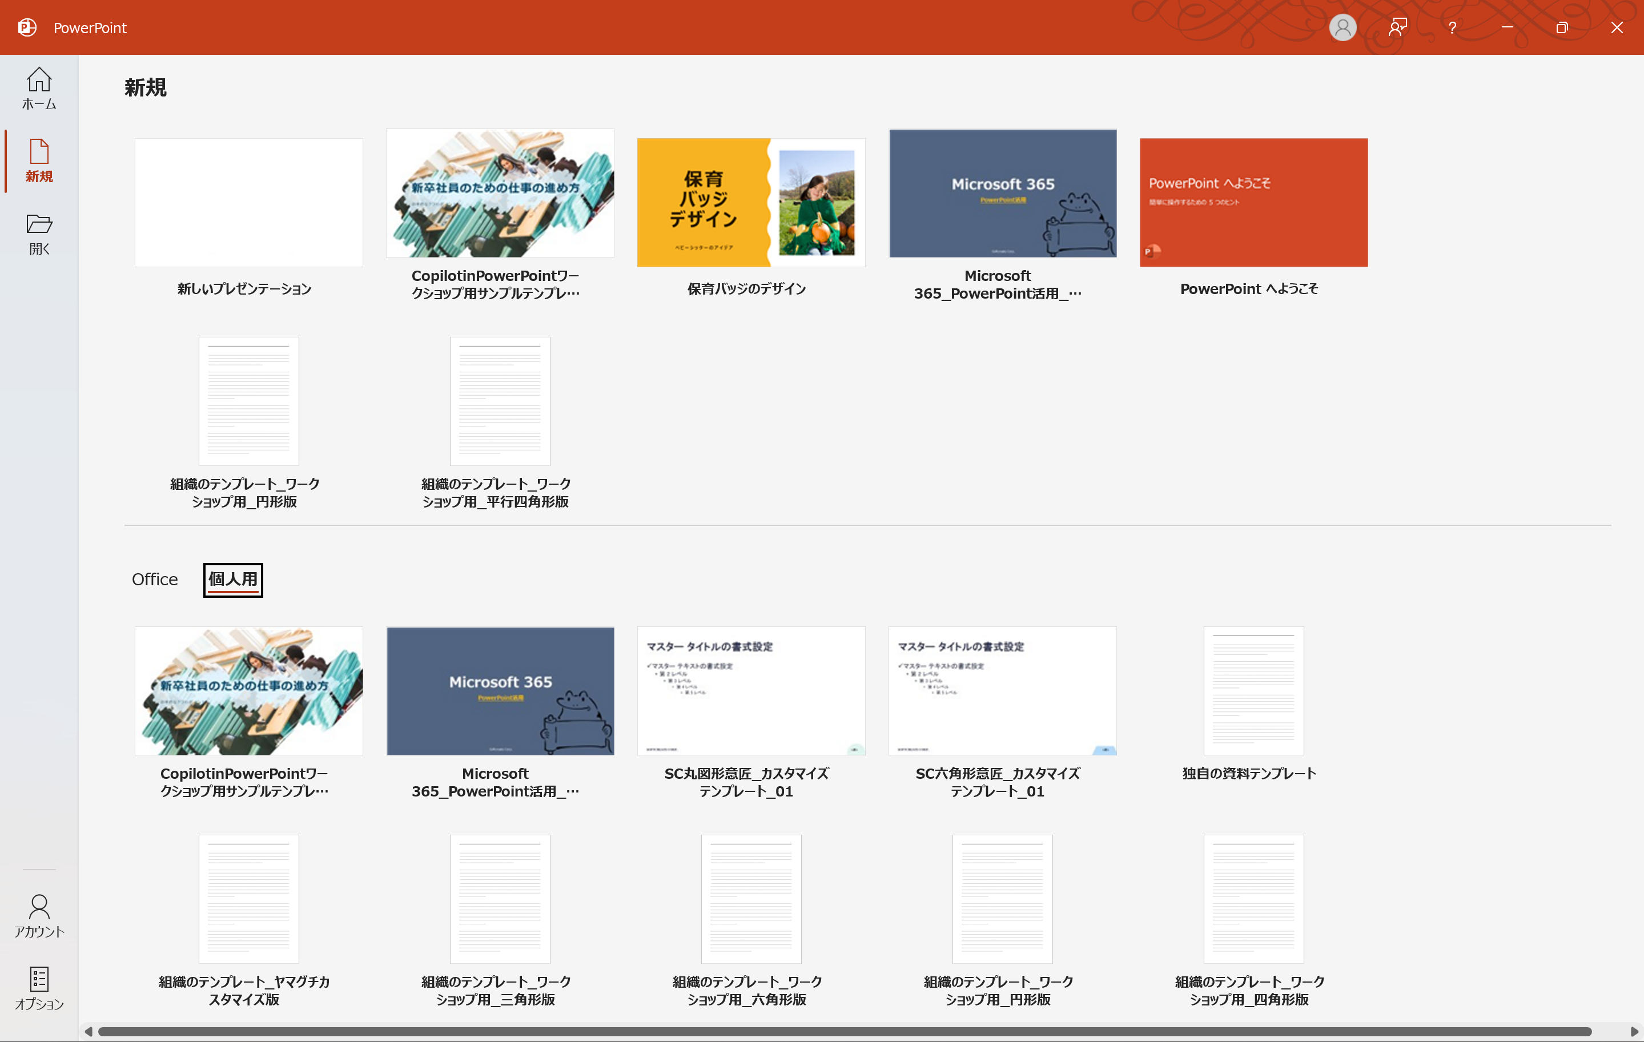This screenshot has height=1042, width=1644.
Task: Open 組織のテンプレート_ワークショップ用_三角形版 thumbnail
Action: (x=500, y=899)
